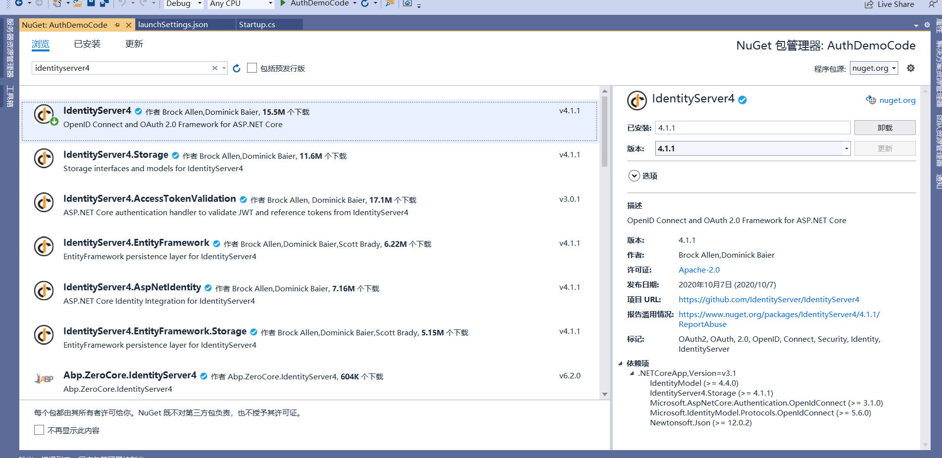Open the AuthDemoCode start target dropdown arrow
The image size is (942, 458).
[x=355, y=3]
